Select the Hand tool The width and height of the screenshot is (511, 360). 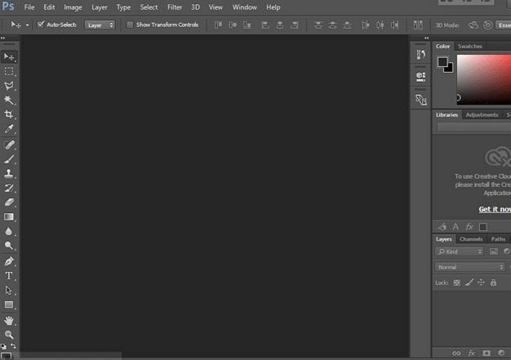pyautogui.click(x=9, y=320)
